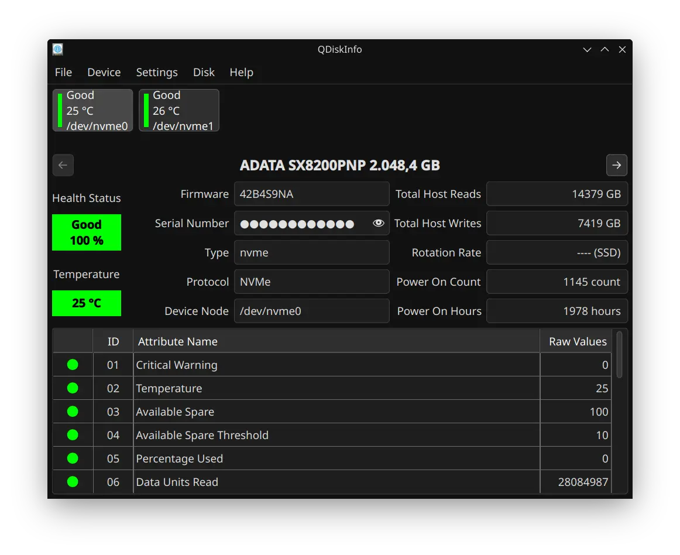Click the QDiskInfo app icon in title bar
680x555 pixels.
coord(58,49)
